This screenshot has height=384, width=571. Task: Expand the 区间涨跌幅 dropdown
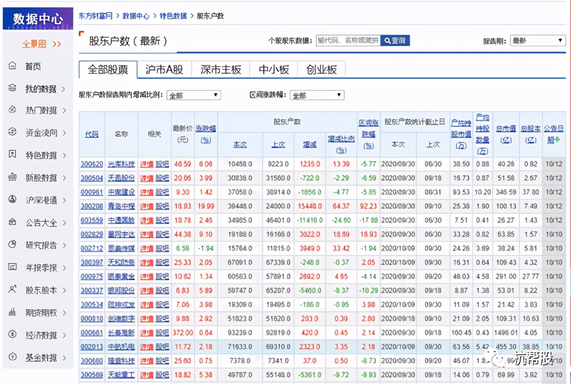tap(317, 95)
